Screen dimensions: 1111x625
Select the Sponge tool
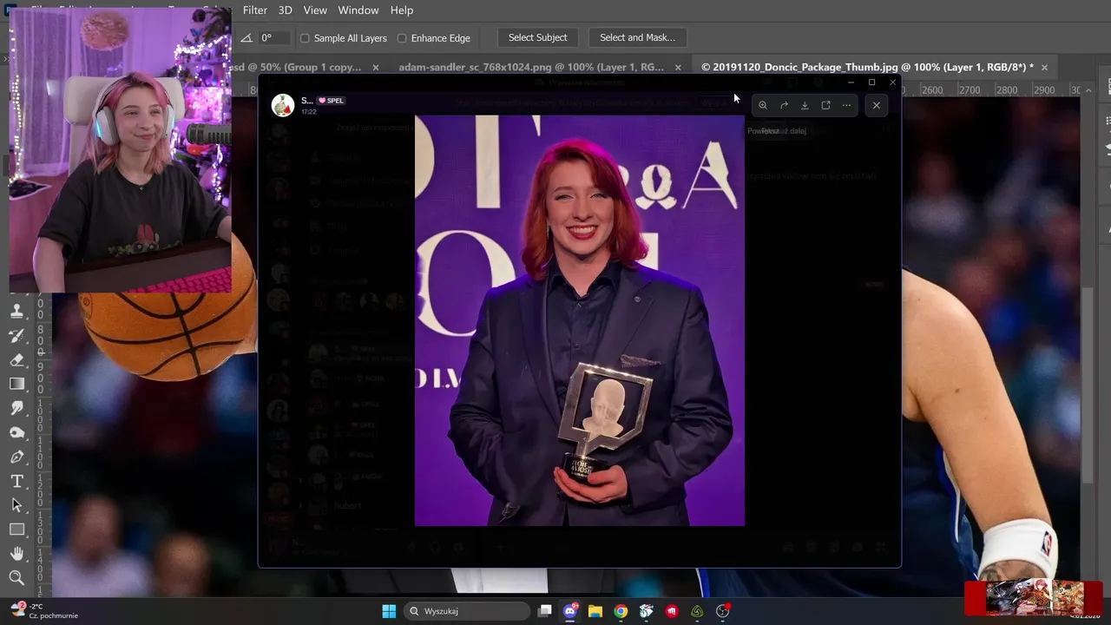[x=16, y=432]
